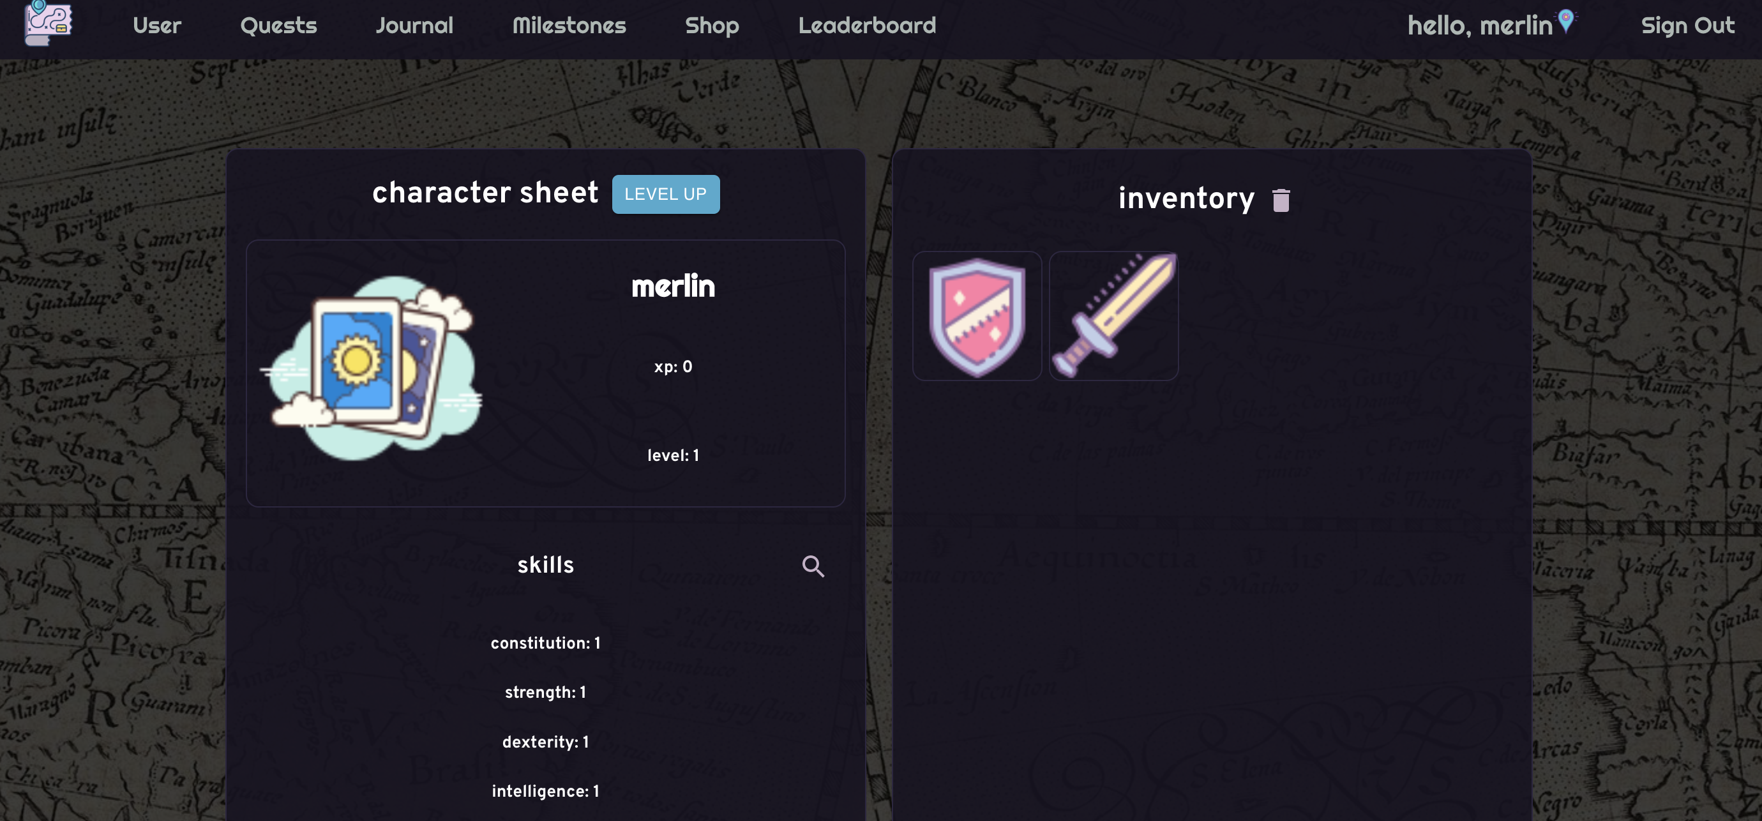Viewport: 1762px width, 821px height.
Task: Click the hello, merlin greeting
Action: pyautogui.click(x=1480, y=26)
